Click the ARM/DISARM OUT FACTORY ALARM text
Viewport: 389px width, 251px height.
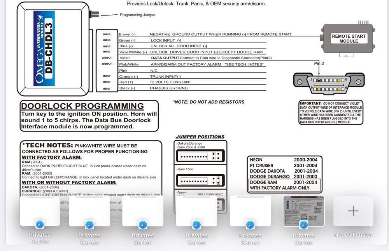click(186, 64)
